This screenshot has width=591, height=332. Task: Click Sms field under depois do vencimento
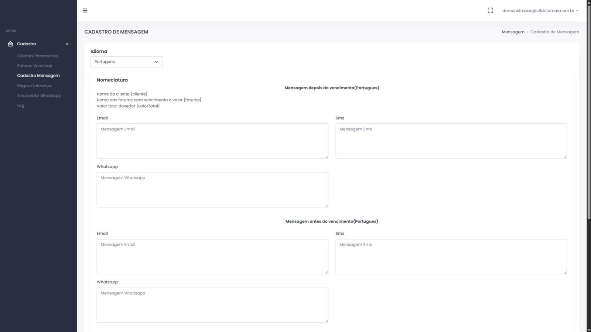[x=451, y=141]
